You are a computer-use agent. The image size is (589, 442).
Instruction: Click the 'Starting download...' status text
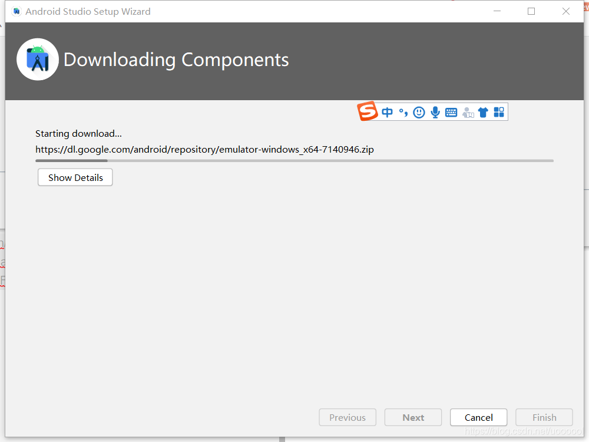(x=78, y=134)
